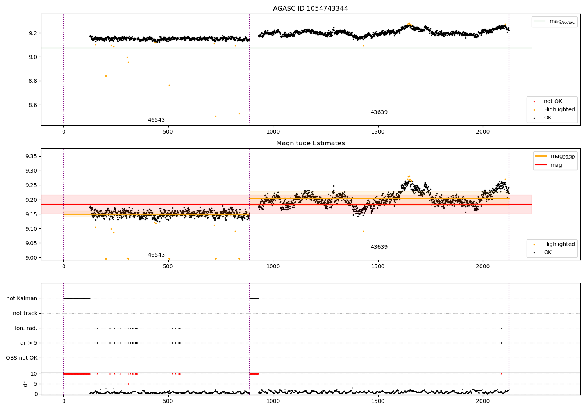
Task: Click '46543' label in Magnitude Estimates plot
Action: pyautogui.click(x=156, y=255)
